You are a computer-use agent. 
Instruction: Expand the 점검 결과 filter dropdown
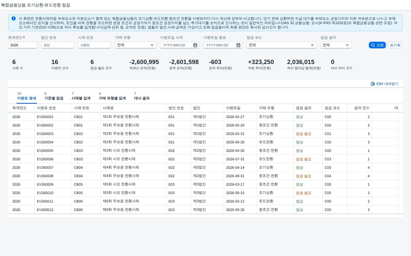pyautogui.click(x=336, y=45)
